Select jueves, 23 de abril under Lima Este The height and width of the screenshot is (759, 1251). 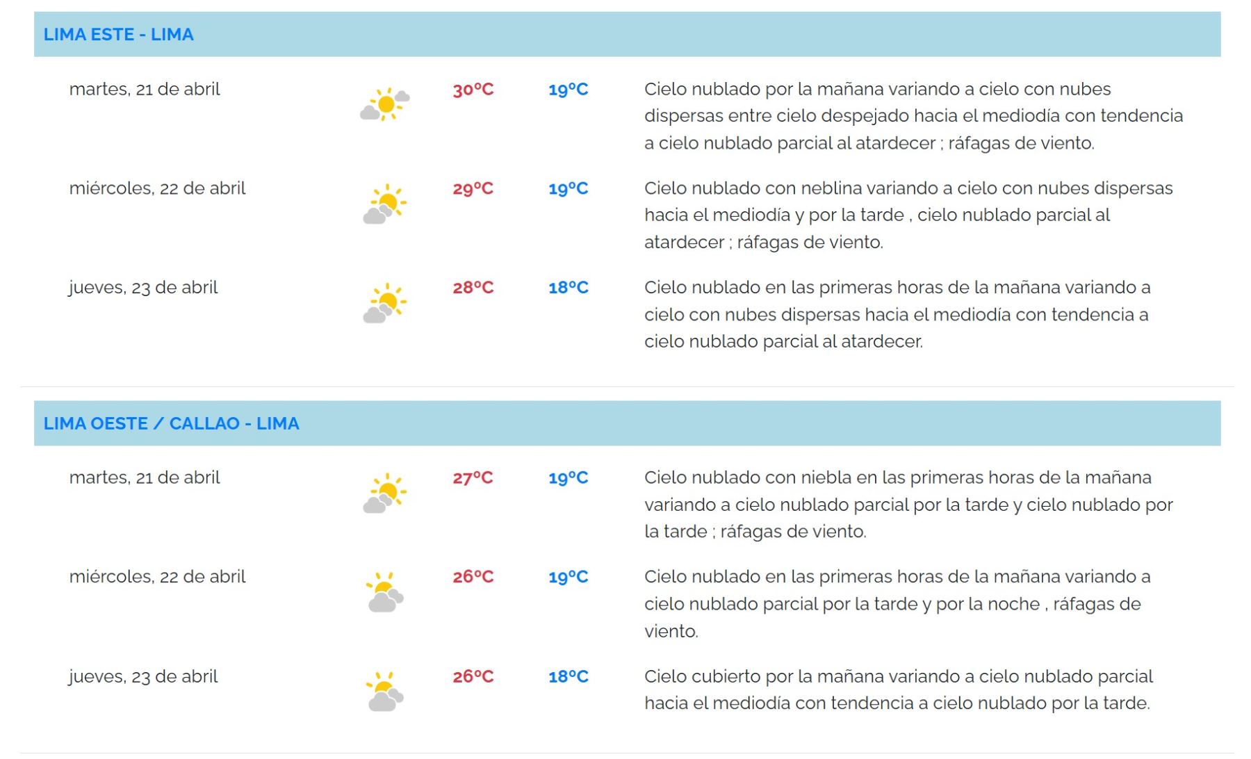pyautogui.click(x=143, y=288)
